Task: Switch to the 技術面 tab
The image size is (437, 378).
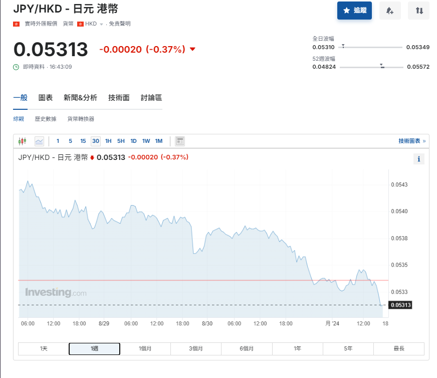Action: pos(119,98)
